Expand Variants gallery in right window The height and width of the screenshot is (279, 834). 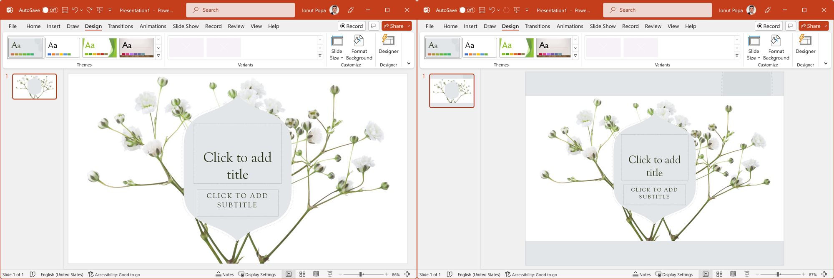(737, 56)
